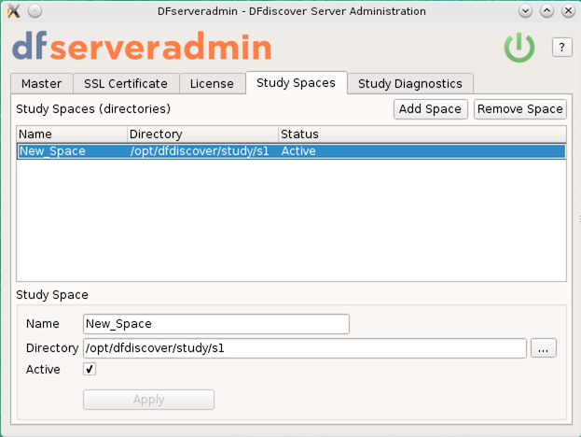Go to the License tab
Image resolution: width=581 pixels, height=437 pixels.
click(212, 84)
